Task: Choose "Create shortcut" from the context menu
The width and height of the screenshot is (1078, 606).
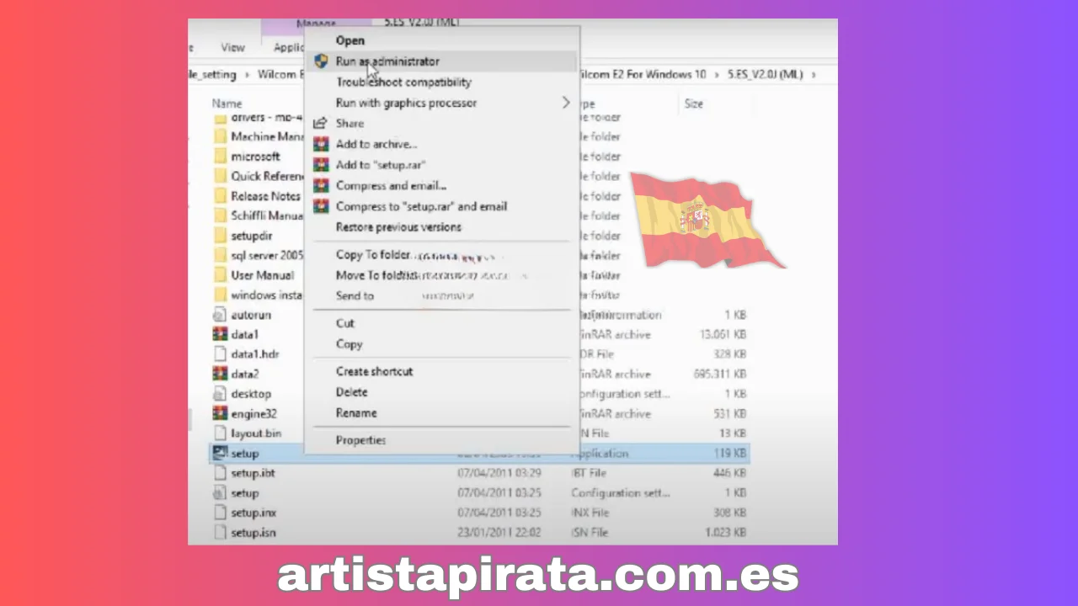Action: click(x=374, y=371)
